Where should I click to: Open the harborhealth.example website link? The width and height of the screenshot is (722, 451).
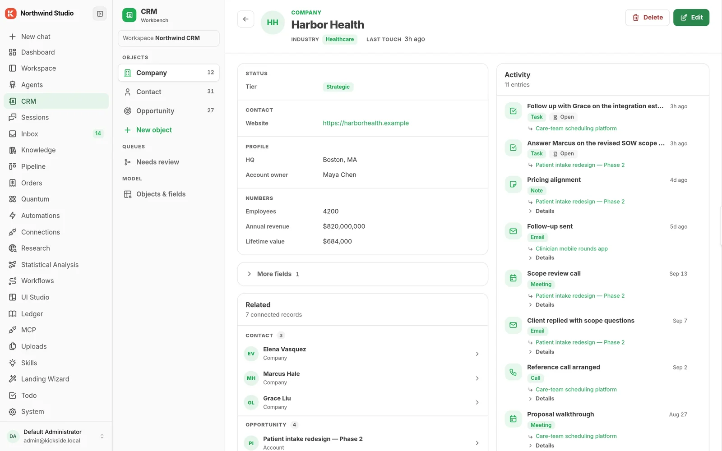point(366,123)
